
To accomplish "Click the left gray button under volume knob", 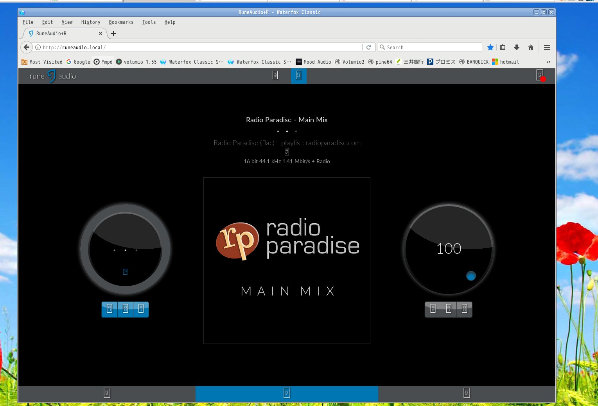I will point(433,309).
